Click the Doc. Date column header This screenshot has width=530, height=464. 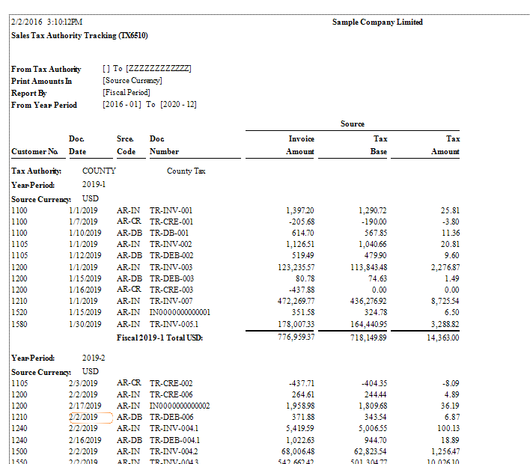point(77,145)
